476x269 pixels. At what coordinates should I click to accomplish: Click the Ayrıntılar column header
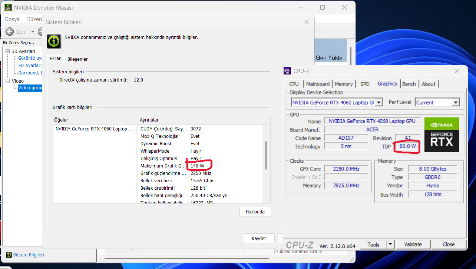pyautogui.click(x=204, y=120)
